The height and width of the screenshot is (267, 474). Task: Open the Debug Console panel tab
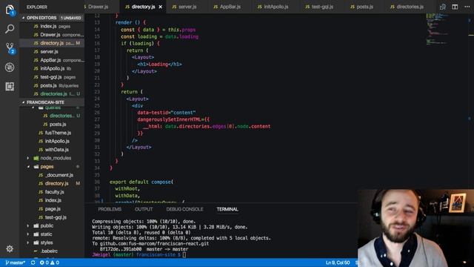click(184, 209)
